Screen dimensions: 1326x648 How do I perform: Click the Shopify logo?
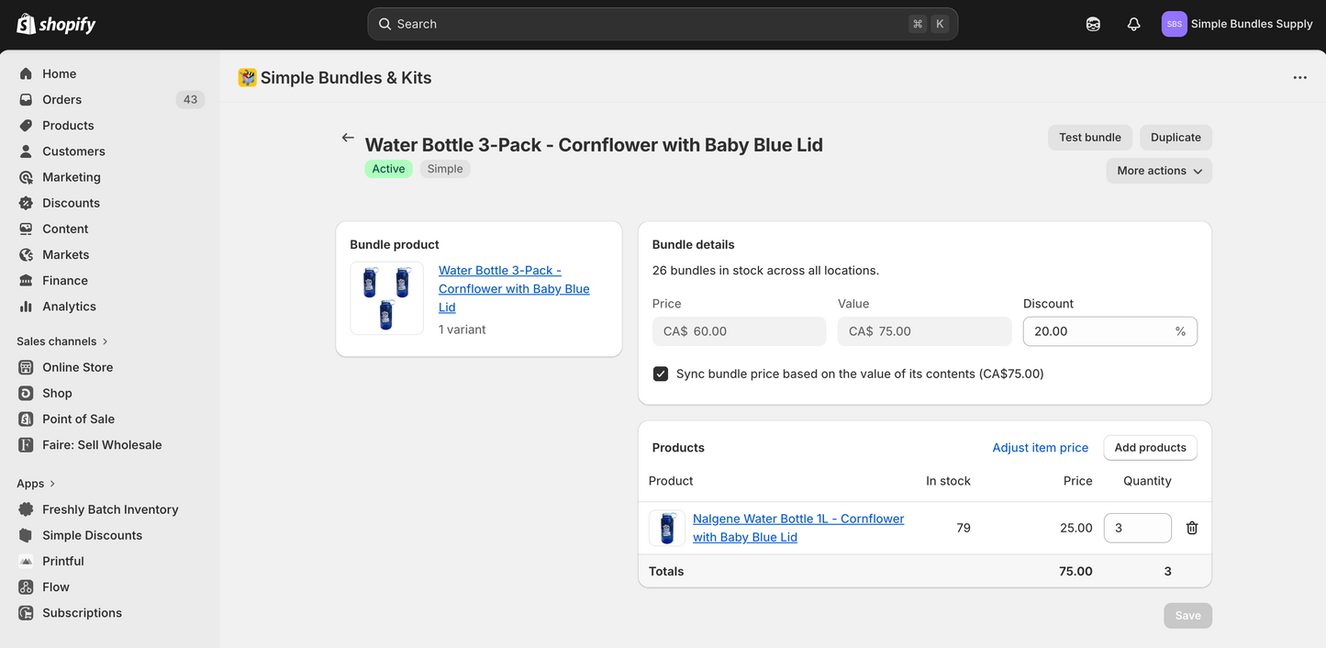56,24
